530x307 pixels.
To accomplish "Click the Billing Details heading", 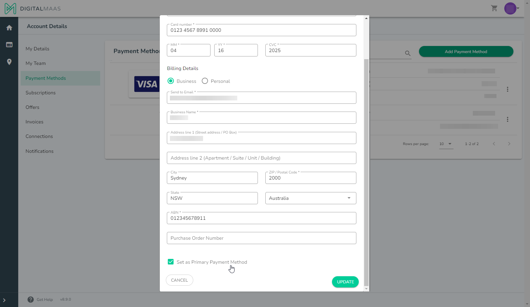I will [182, 68].
